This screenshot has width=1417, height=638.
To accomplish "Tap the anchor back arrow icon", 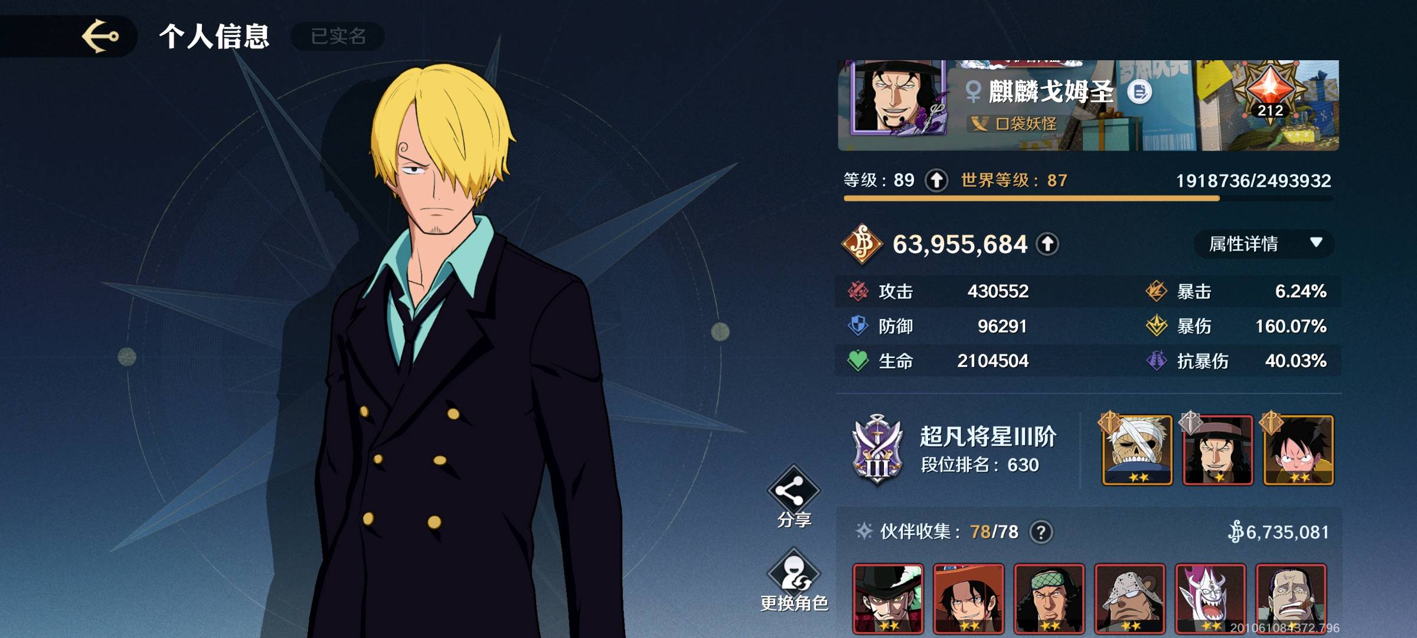I will 100,36.
